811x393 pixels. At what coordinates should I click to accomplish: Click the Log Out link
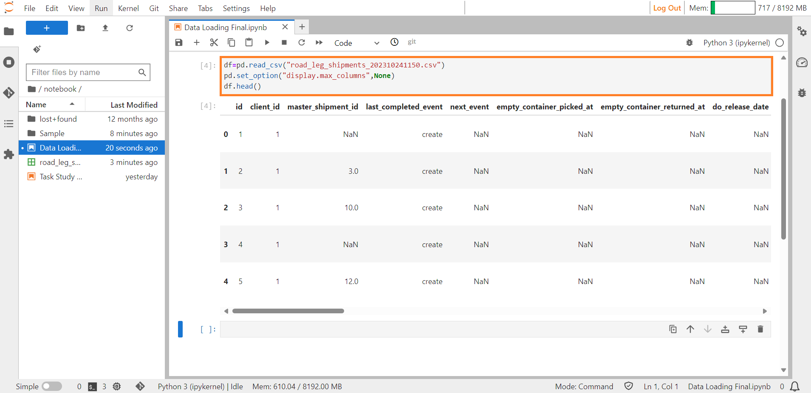[x=667, y=8]
